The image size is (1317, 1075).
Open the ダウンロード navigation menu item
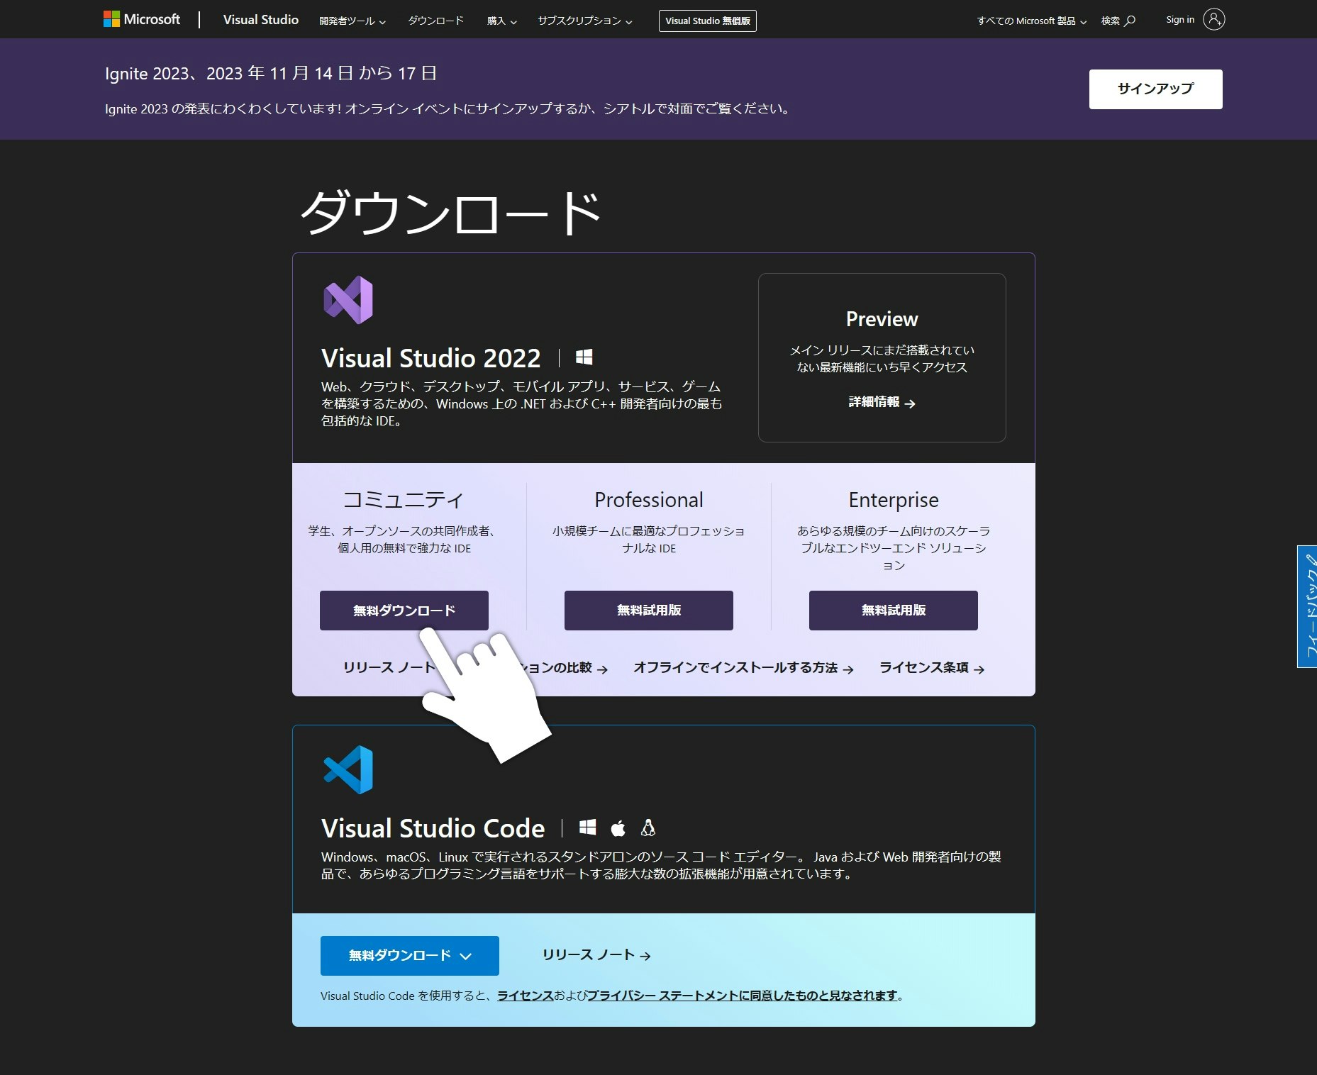tap(435, 21)
